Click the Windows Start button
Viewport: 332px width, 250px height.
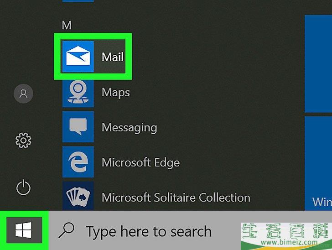(x=24, y=230)
